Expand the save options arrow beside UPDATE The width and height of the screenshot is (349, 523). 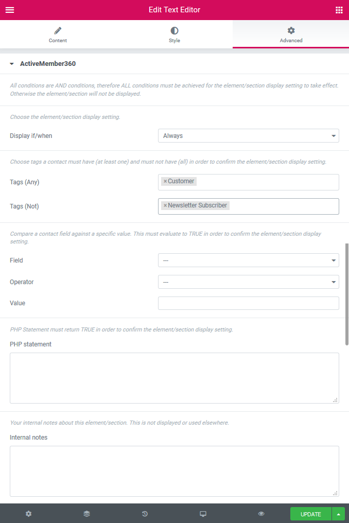point(338,513)
